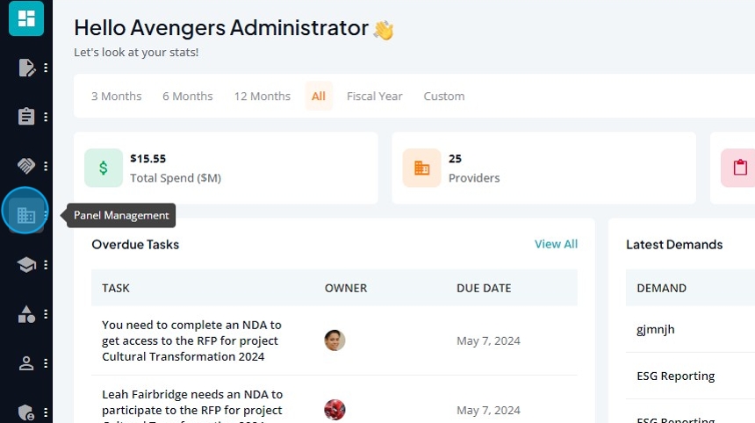
Task: Choose the Fiscal Year filter tab
Action: coord(375,97)
